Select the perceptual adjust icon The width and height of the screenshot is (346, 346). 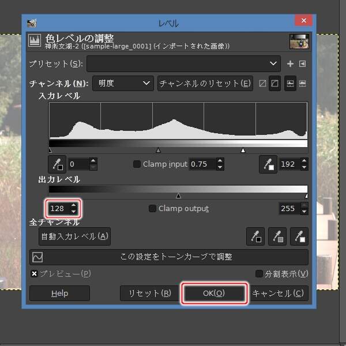tap(274, 84)
